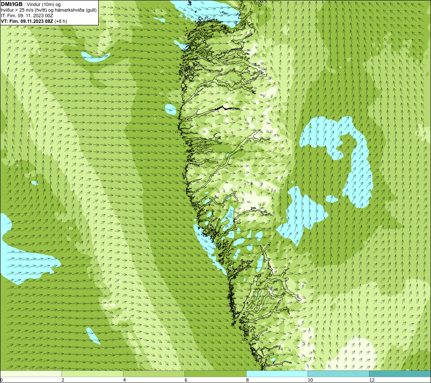Select the teal scale segment above 12
431x383 pixels.
click(x=400, y=374)
